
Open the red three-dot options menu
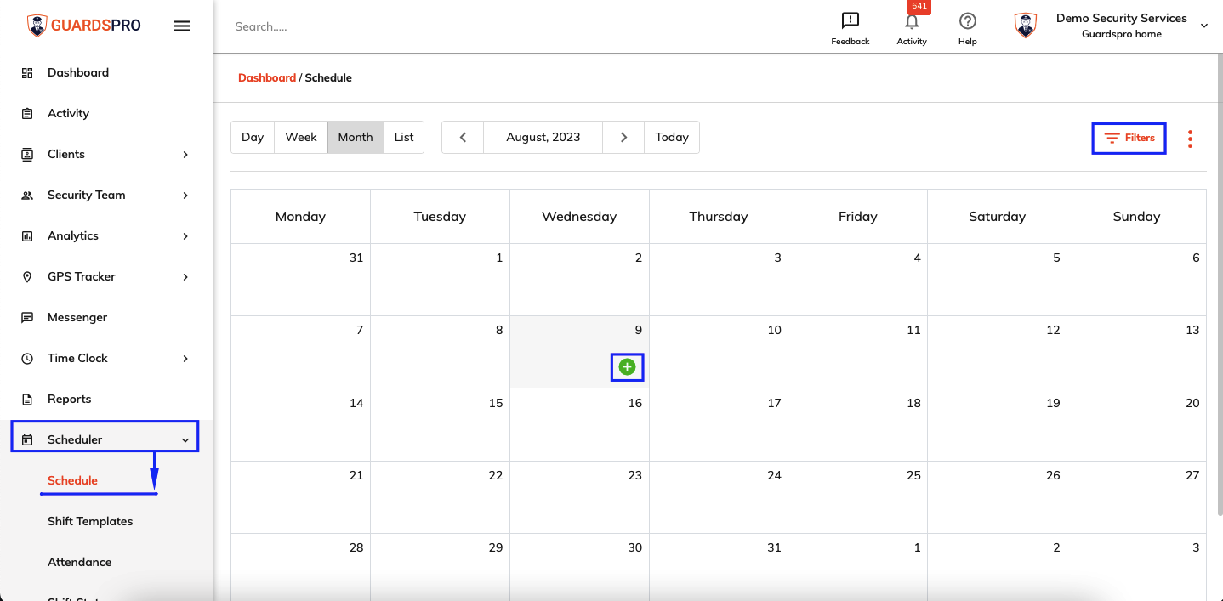1190,139
